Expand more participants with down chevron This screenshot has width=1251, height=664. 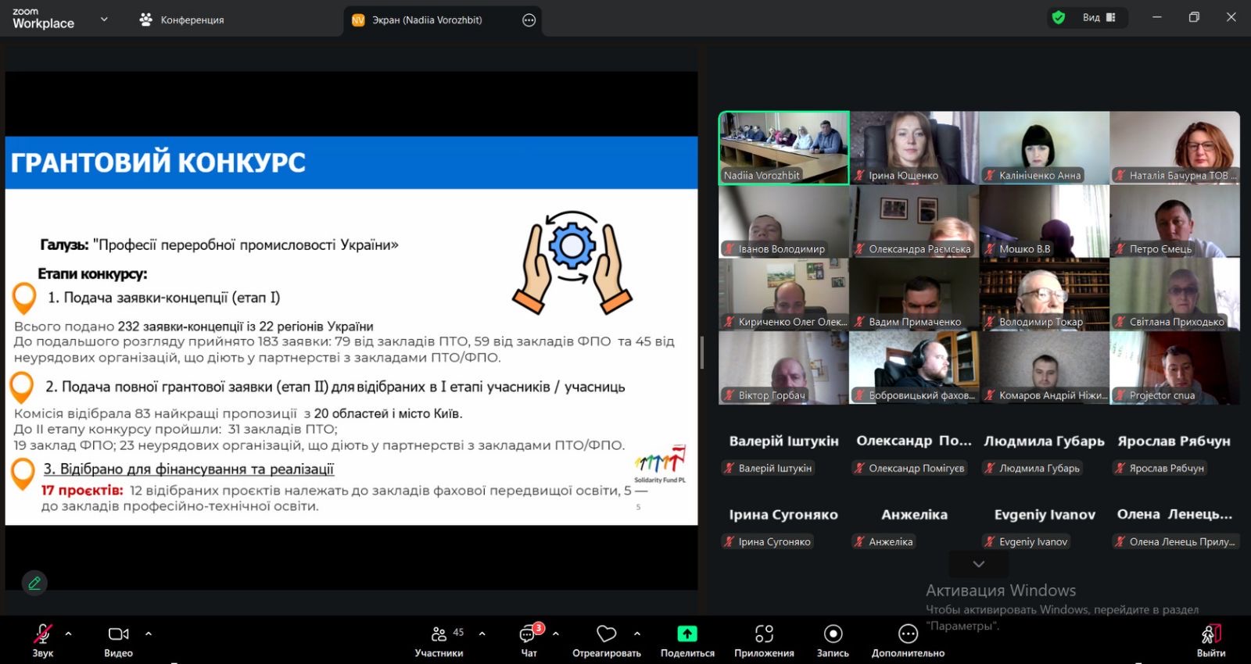(978, 564)
